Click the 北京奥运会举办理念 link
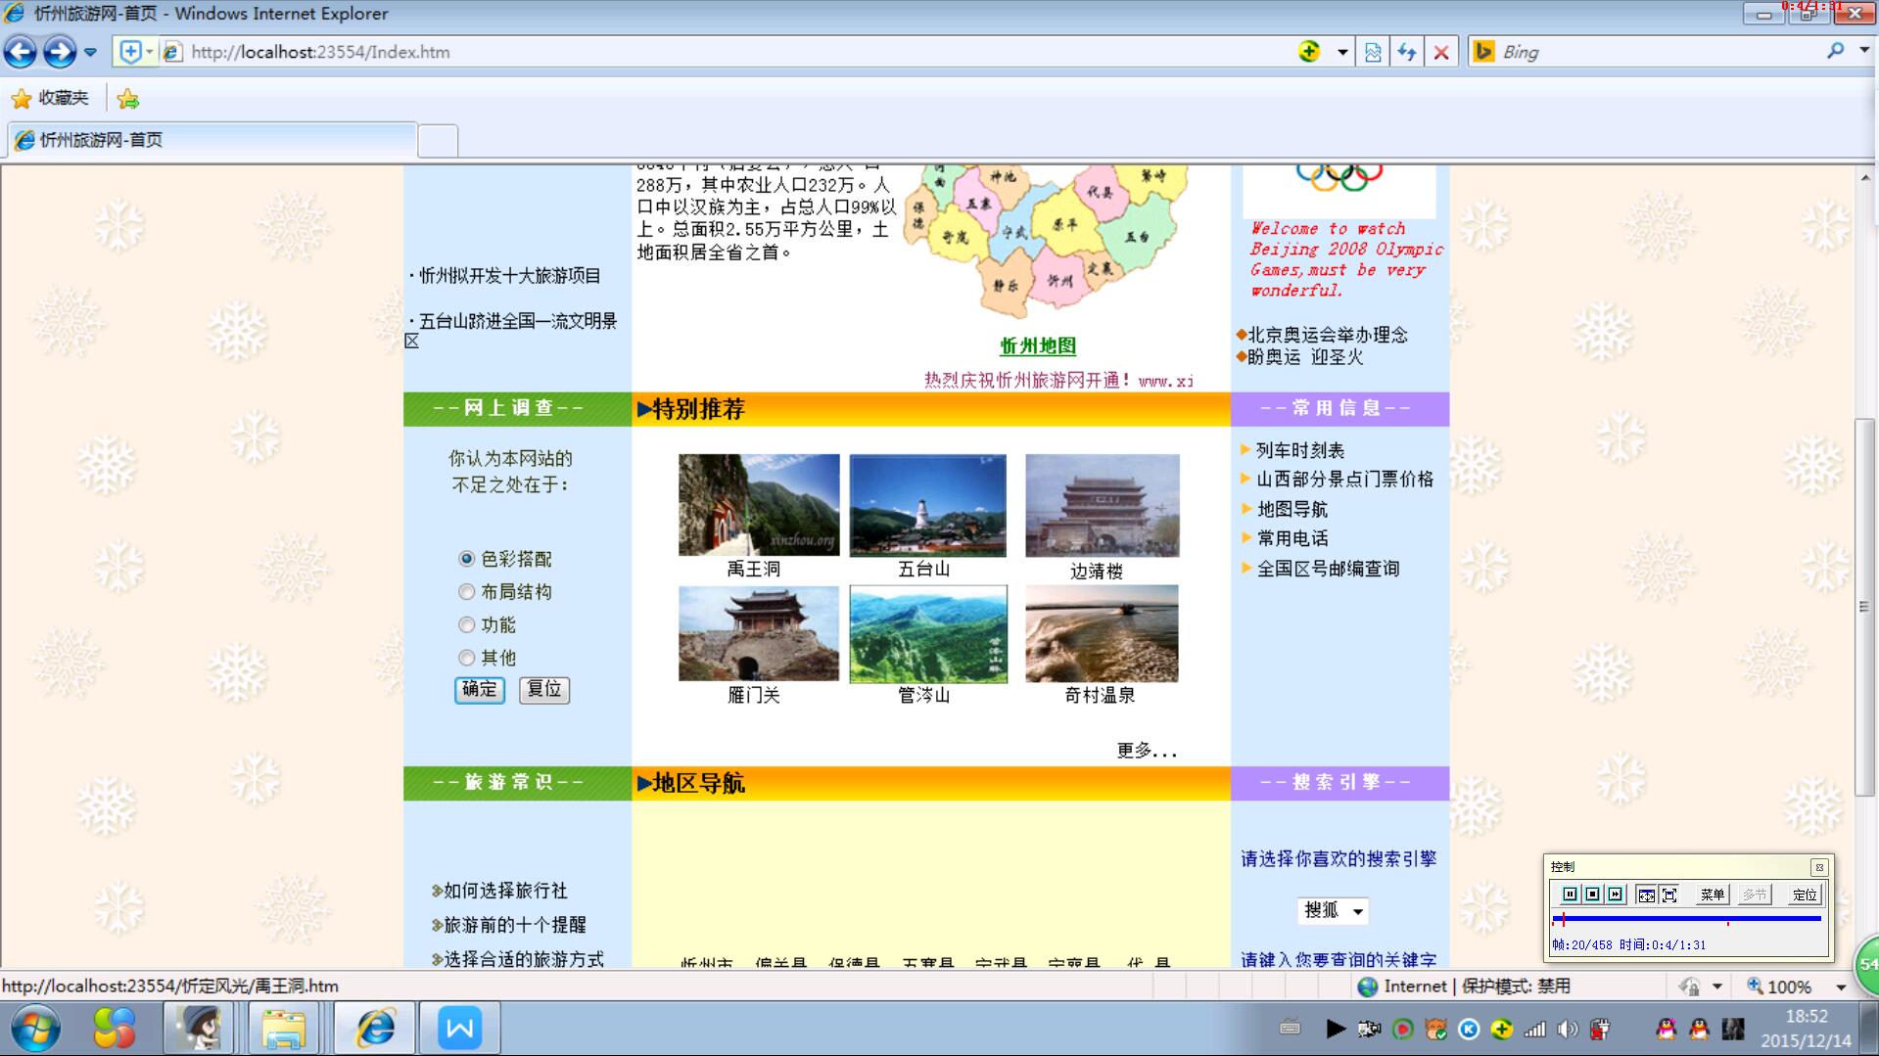The height and width of the screenshot is (1056, 1879). point(1328,335)
